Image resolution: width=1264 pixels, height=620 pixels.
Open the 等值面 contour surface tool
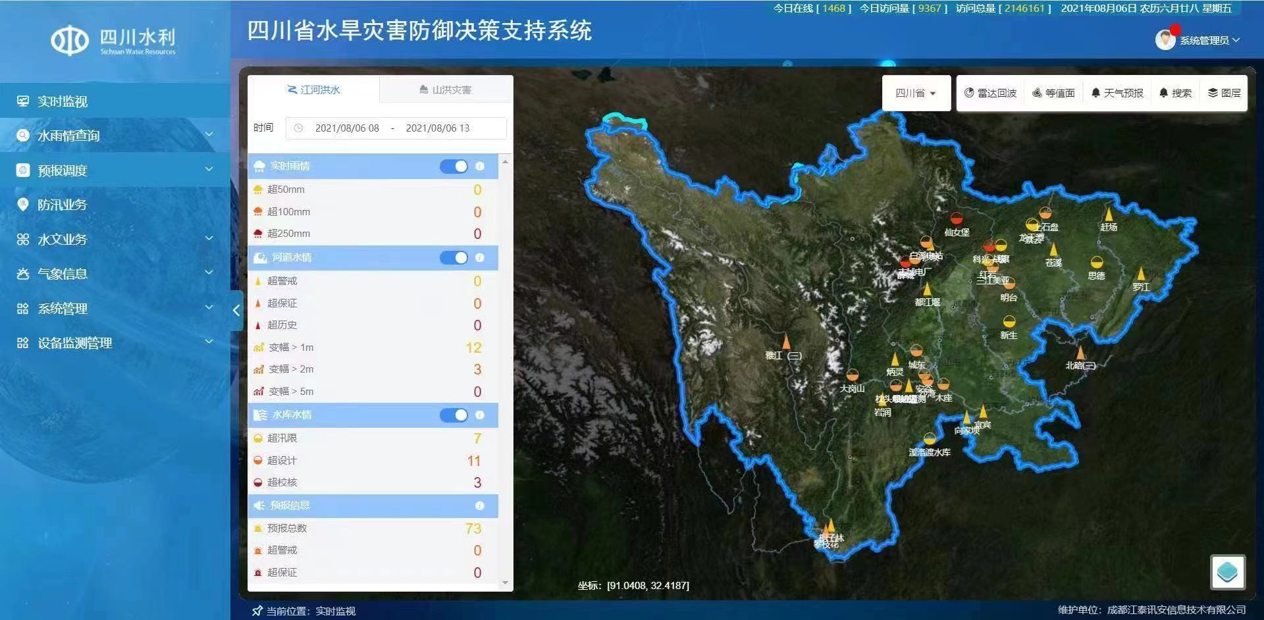tap(1053, 93)
